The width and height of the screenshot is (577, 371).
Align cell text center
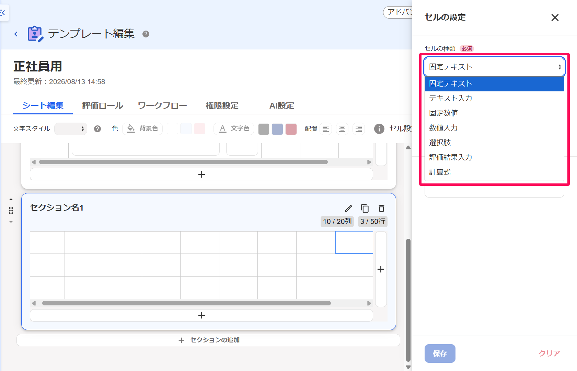coord(342,129)
